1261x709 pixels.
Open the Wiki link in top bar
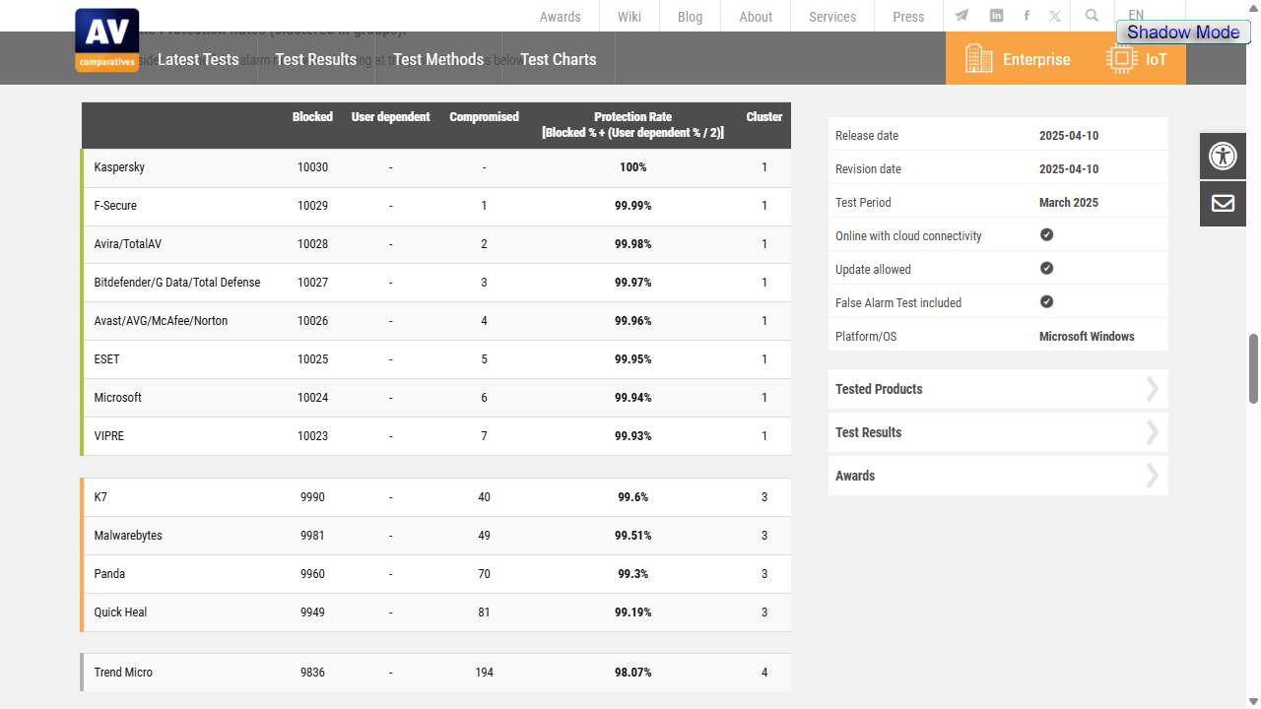click(630, 17)
